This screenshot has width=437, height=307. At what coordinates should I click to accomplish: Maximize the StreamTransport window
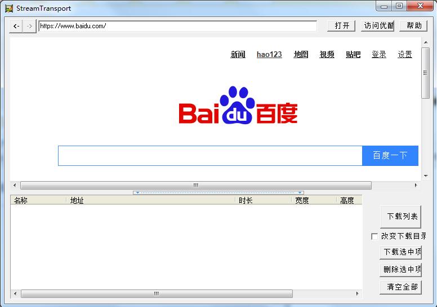click(x=399, y=6)
